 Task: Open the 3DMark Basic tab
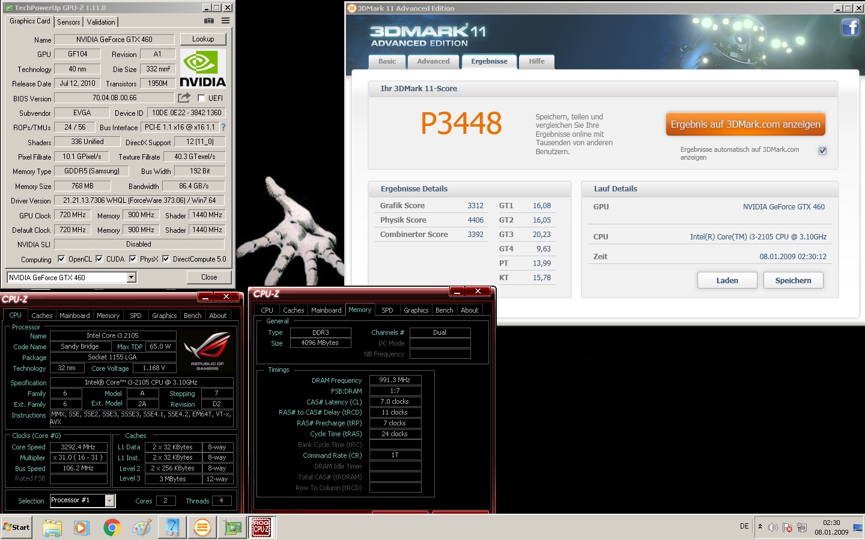pos(387,61)
